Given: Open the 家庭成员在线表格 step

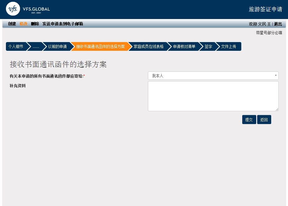Looking at the screenshot, I should click(149, 46).
